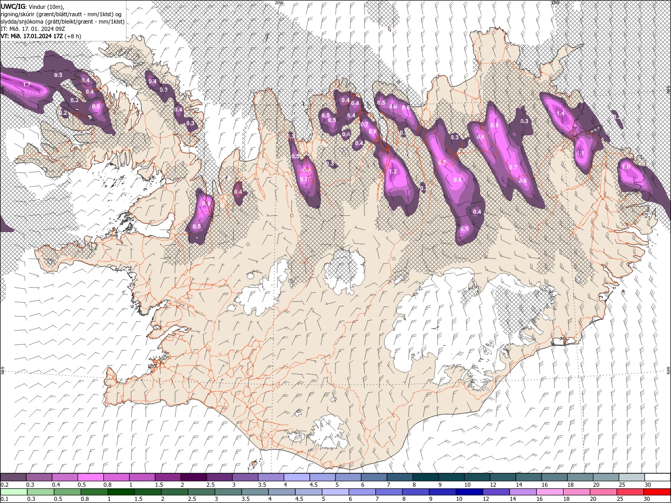Select the dark teal 8–9 swatch on purple scale
671x503 pixels.
click(425, 477)
